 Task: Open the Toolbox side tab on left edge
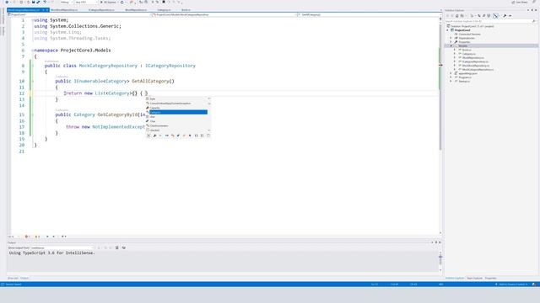click(x=3, y=31)
